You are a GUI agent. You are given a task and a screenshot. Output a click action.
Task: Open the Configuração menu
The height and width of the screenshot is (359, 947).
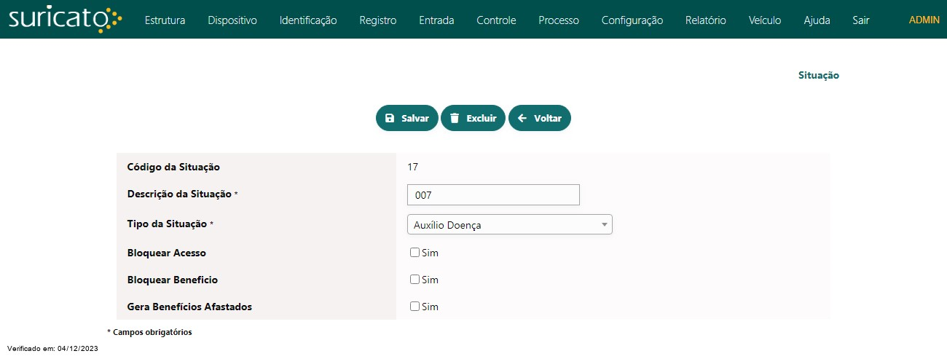[632, 20]
